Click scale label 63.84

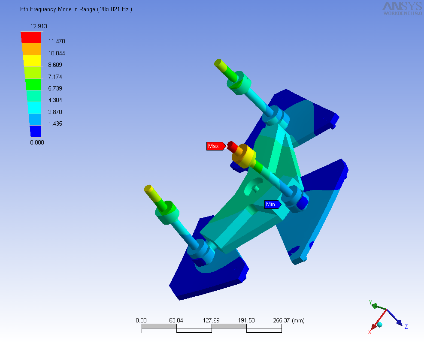(176, 320)
